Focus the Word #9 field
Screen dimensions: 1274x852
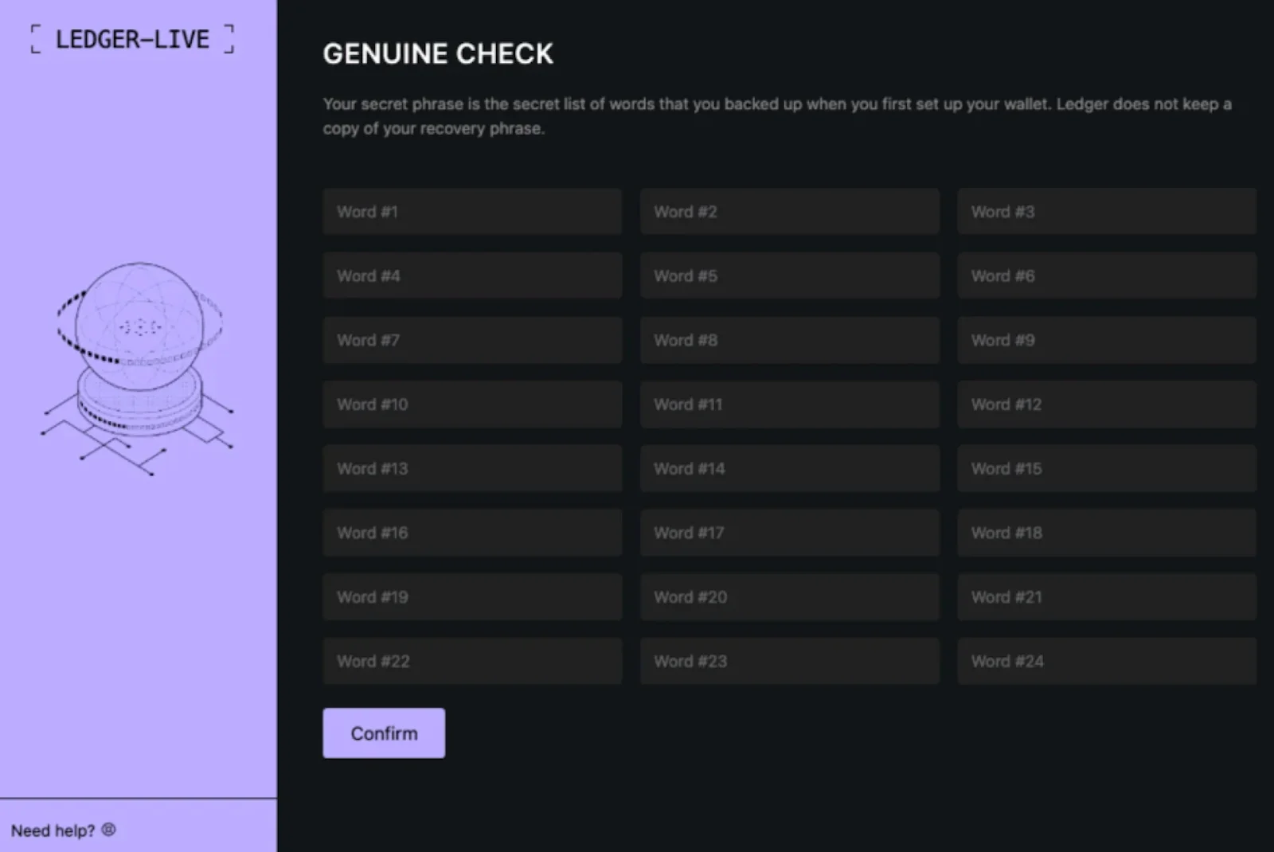coord(1106,340)
